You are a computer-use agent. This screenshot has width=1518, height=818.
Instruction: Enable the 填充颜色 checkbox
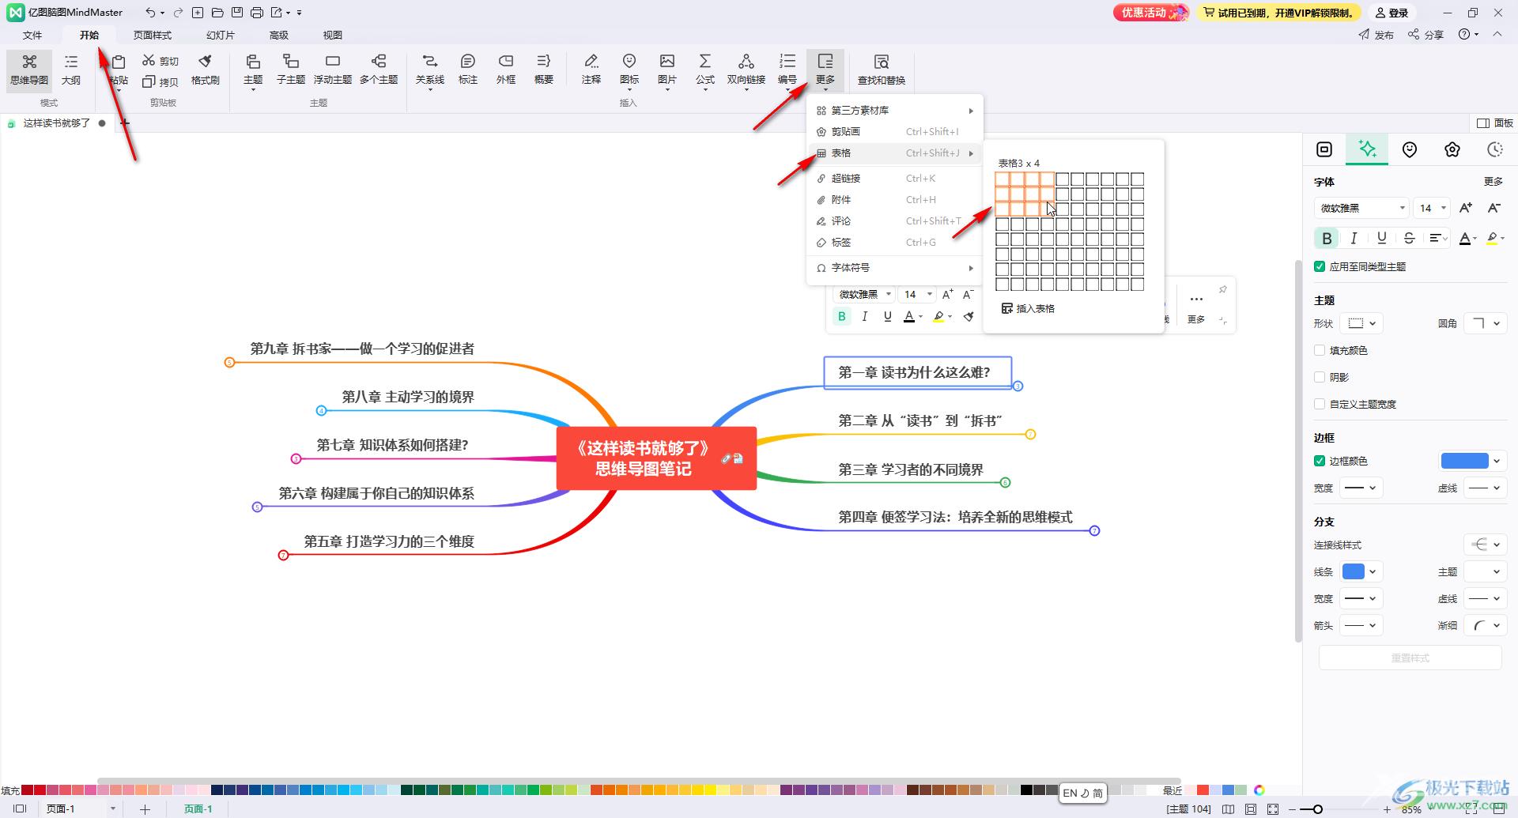[x=1319, y=350]
